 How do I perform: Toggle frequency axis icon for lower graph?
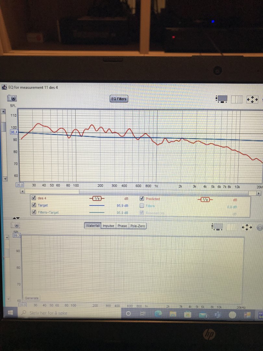pos(232,227)
